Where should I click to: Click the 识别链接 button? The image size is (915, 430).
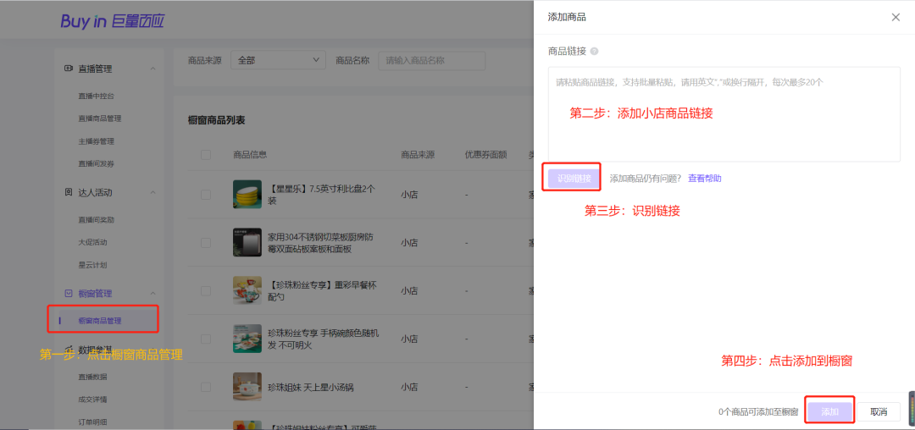tap(574, 179)
